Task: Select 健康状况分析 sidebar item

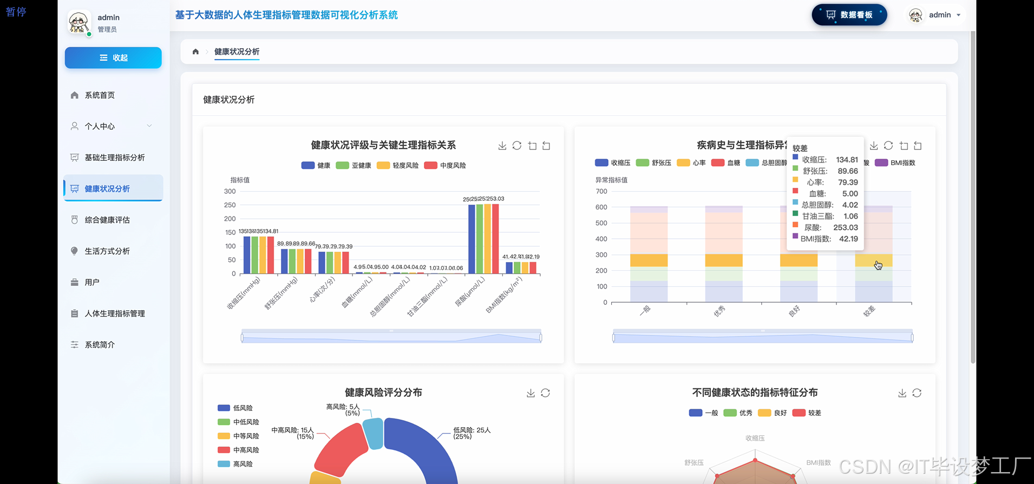Action: click(x=113, y=188)
